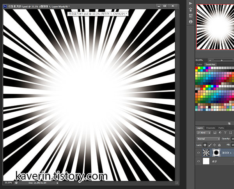This screenshot has height=189, width=234.
Task: Switch to the Swatches tab
Action: pyautogui.click(x=210, y=64)
